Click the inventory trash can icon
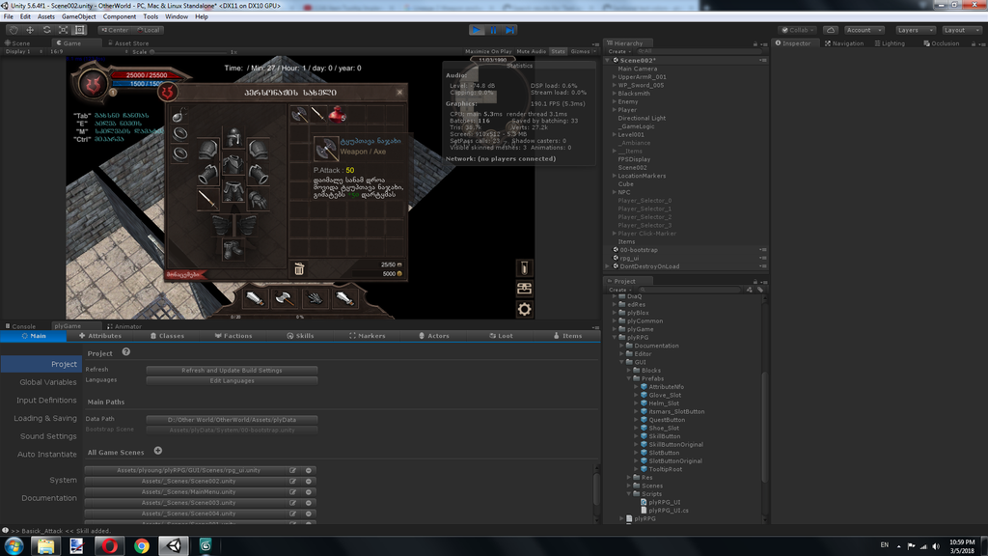The image size is (988, 556). coord(299,269)
